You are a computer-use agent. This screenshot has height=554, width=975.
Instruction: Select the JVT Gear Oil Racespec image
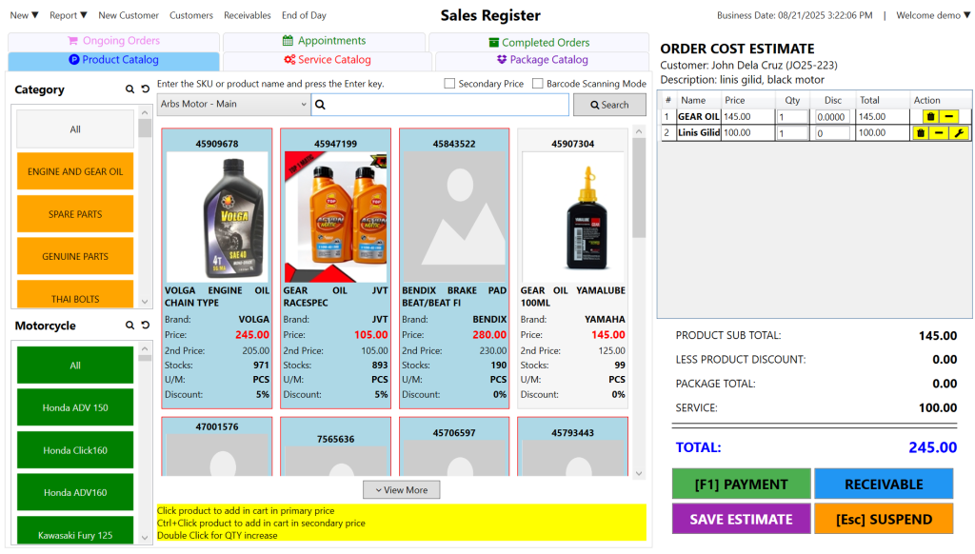pos(336,217)
